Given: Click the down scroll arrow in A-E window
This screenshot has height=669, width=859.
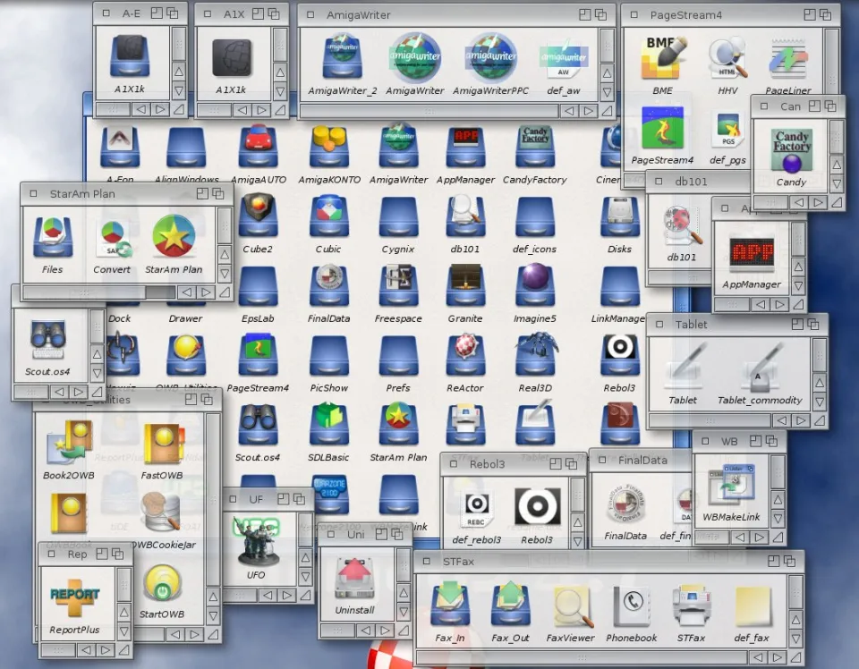Looking at the screenshot, I should coord(179,90).
